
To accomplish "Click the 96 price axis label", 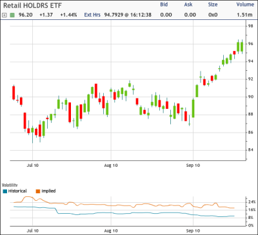I will coord(250,44).
